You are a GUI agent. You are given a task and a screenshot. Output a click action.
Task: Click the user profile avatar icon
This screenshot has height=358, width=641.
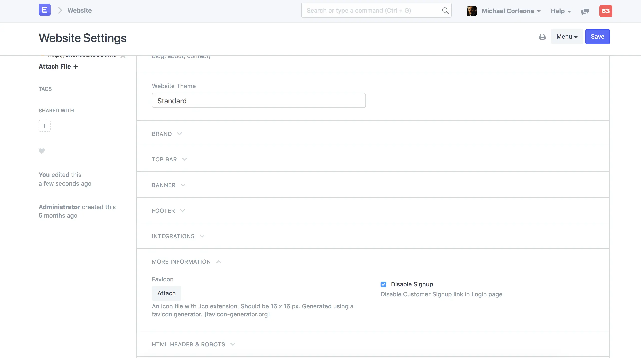(x=472, y=11)
